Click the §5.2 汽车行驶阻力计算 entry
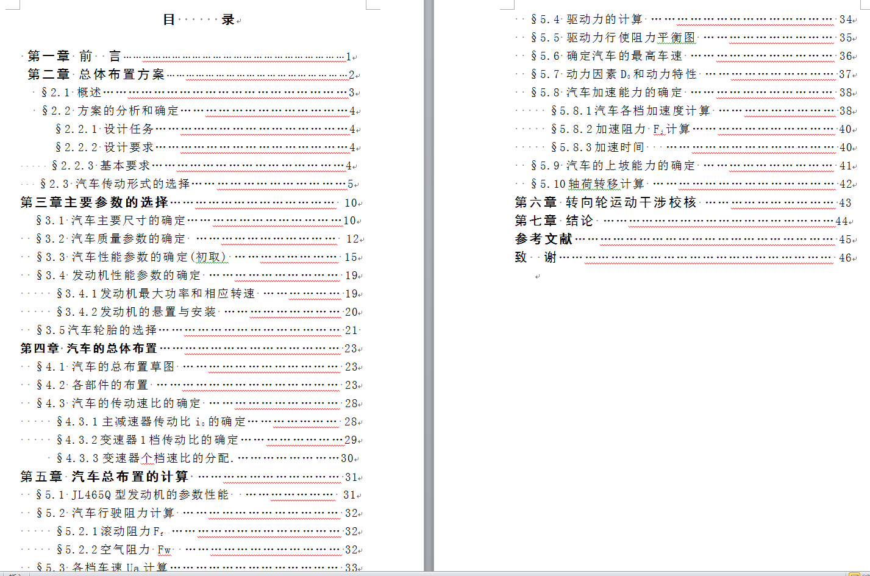This screenshot has height=576, width=870. pyautogui.click(x=197, y=513)
